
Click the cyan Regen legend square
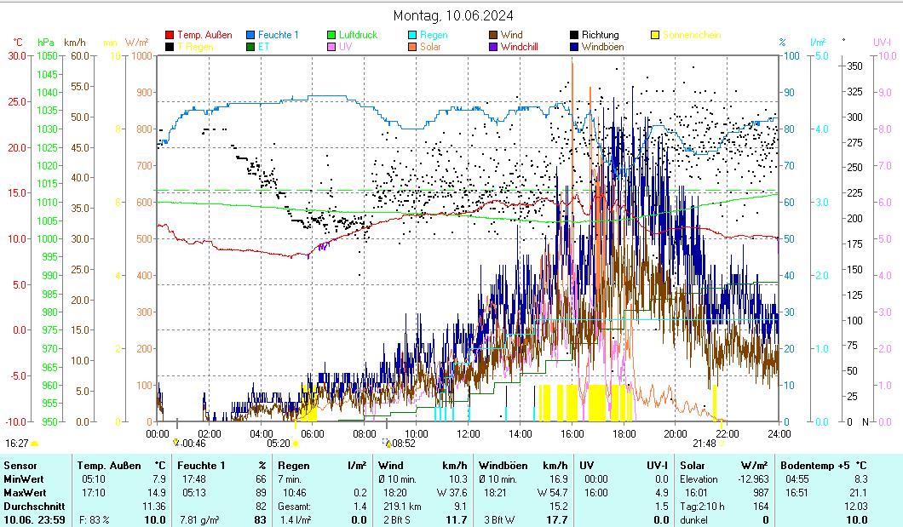[412, 35]
